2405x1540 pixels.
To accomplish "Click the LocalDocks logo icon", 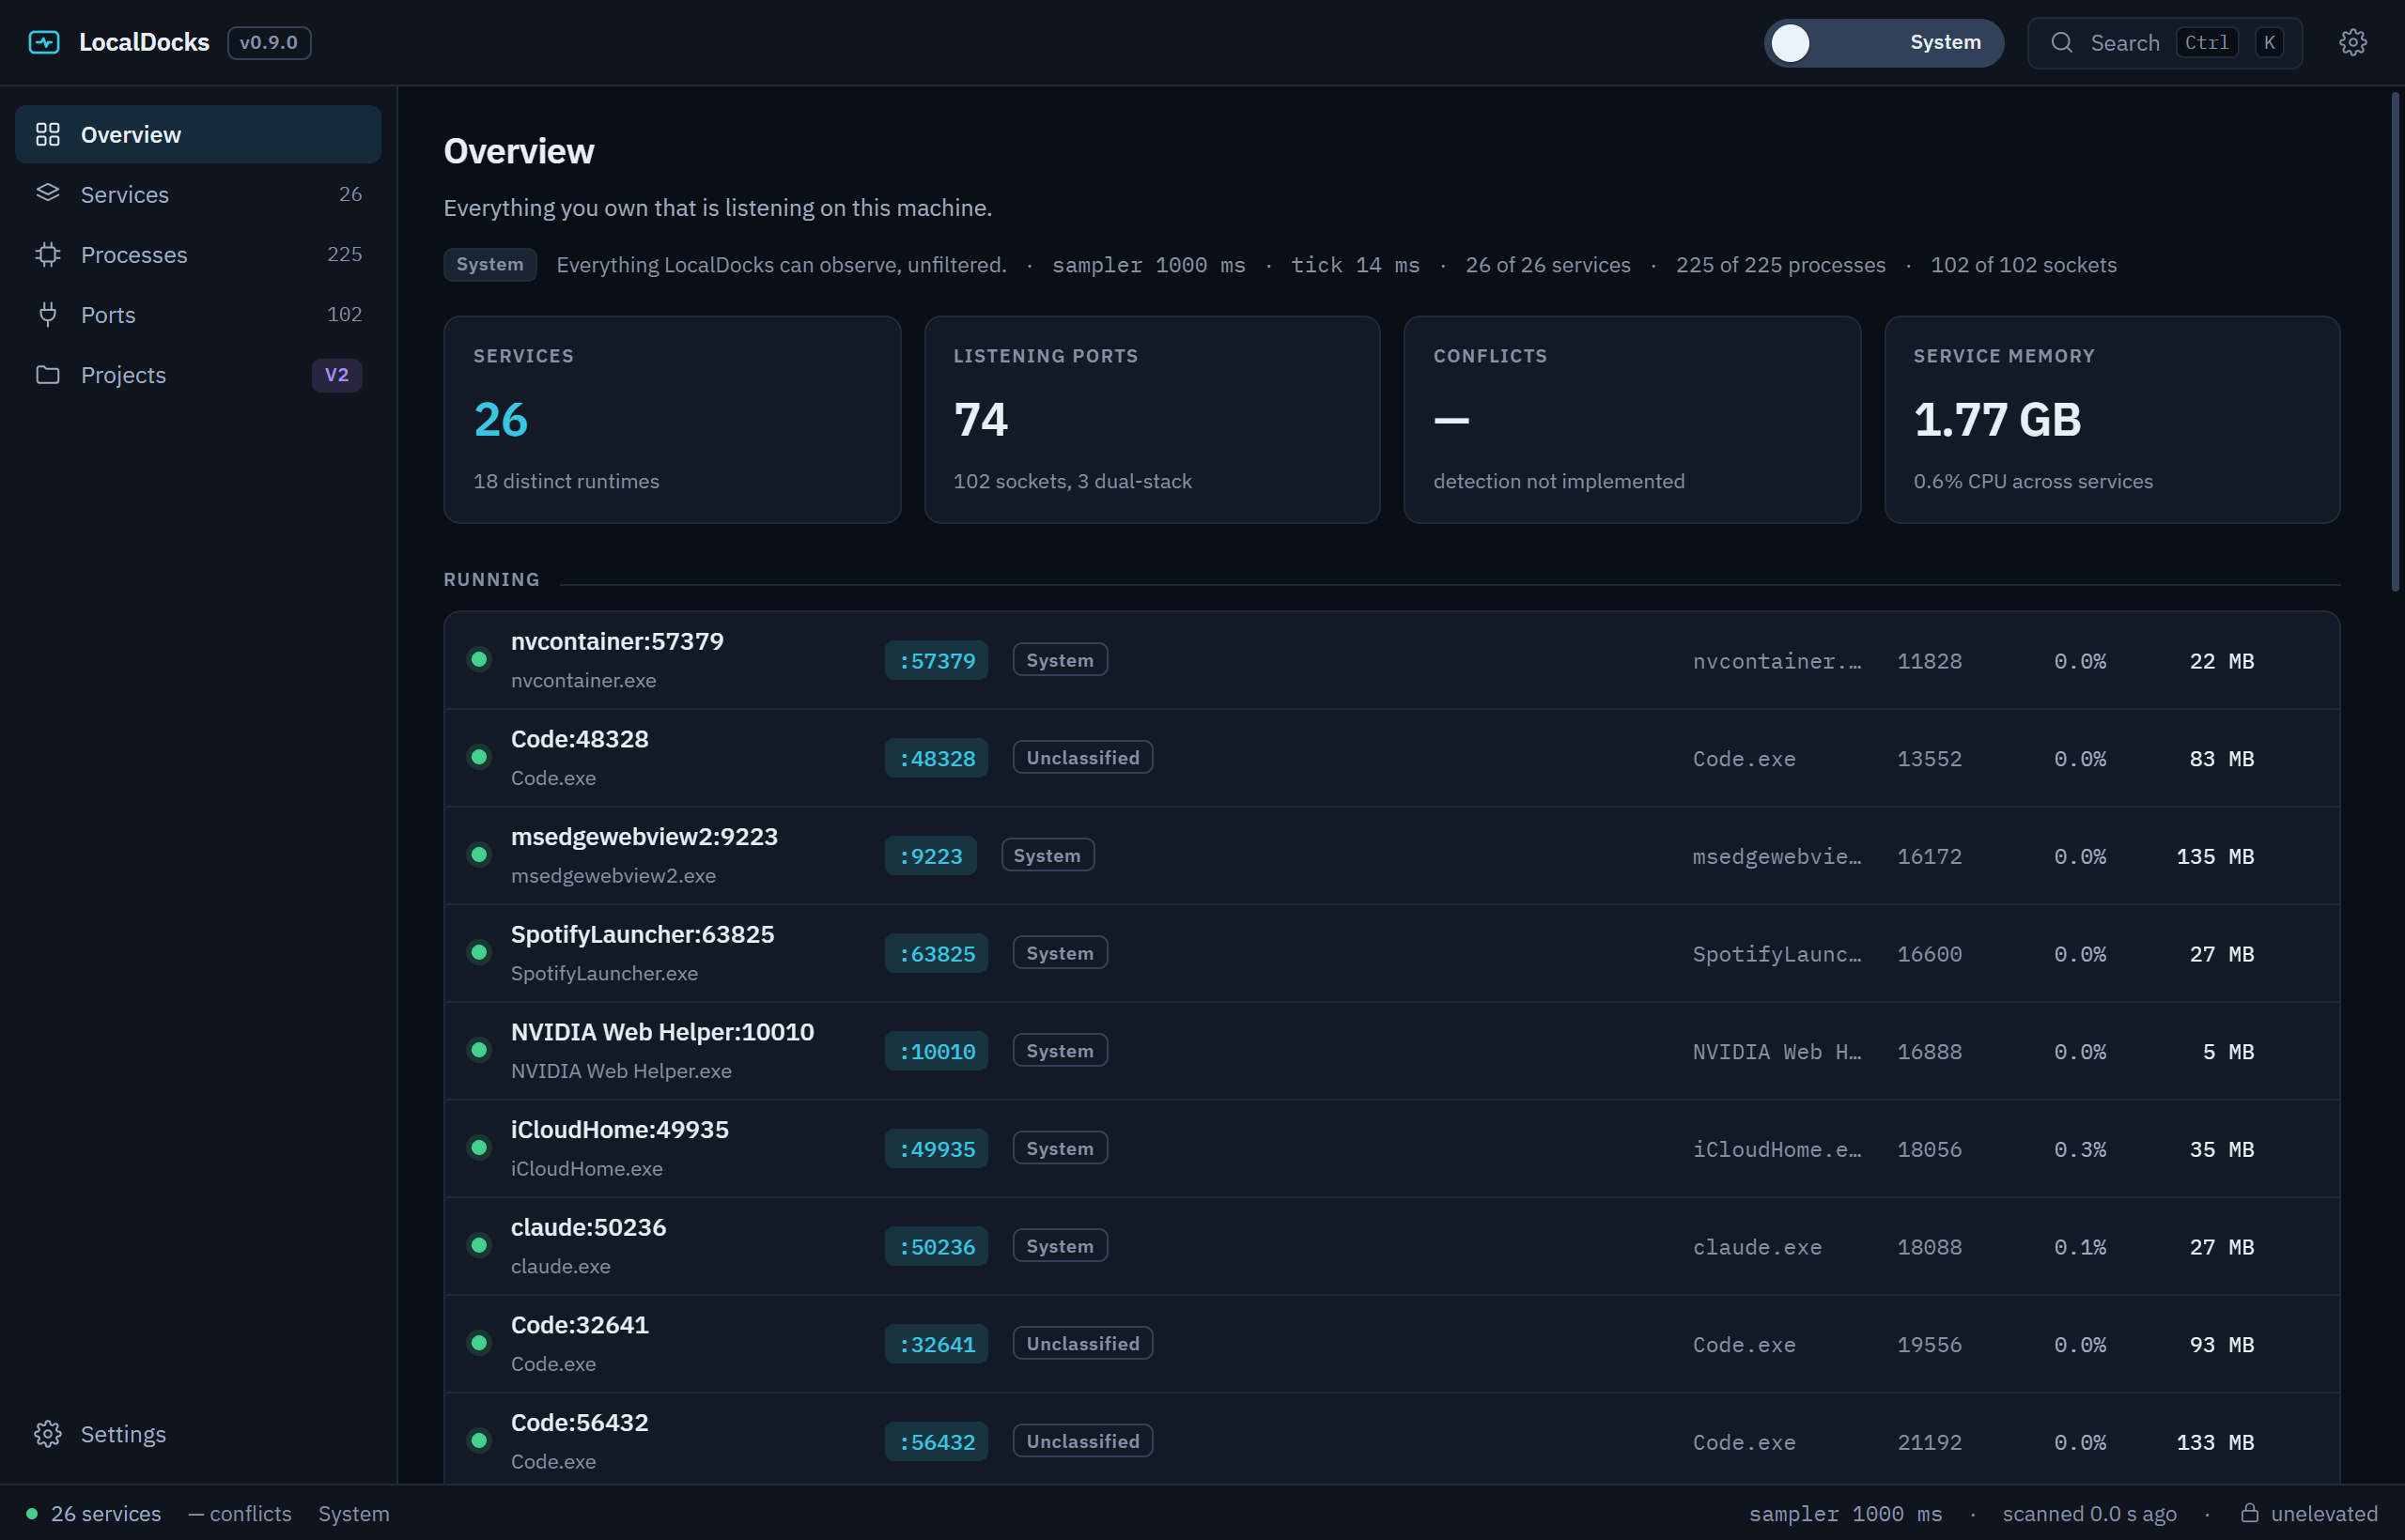I will pos(44,42).
